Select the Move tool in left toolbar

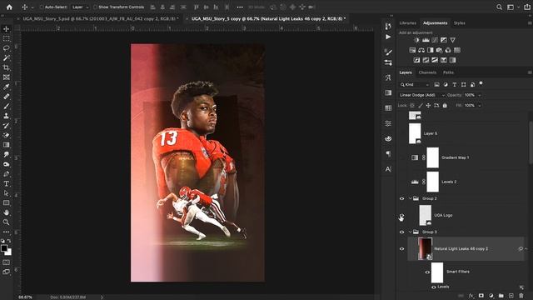pos(6,29)
